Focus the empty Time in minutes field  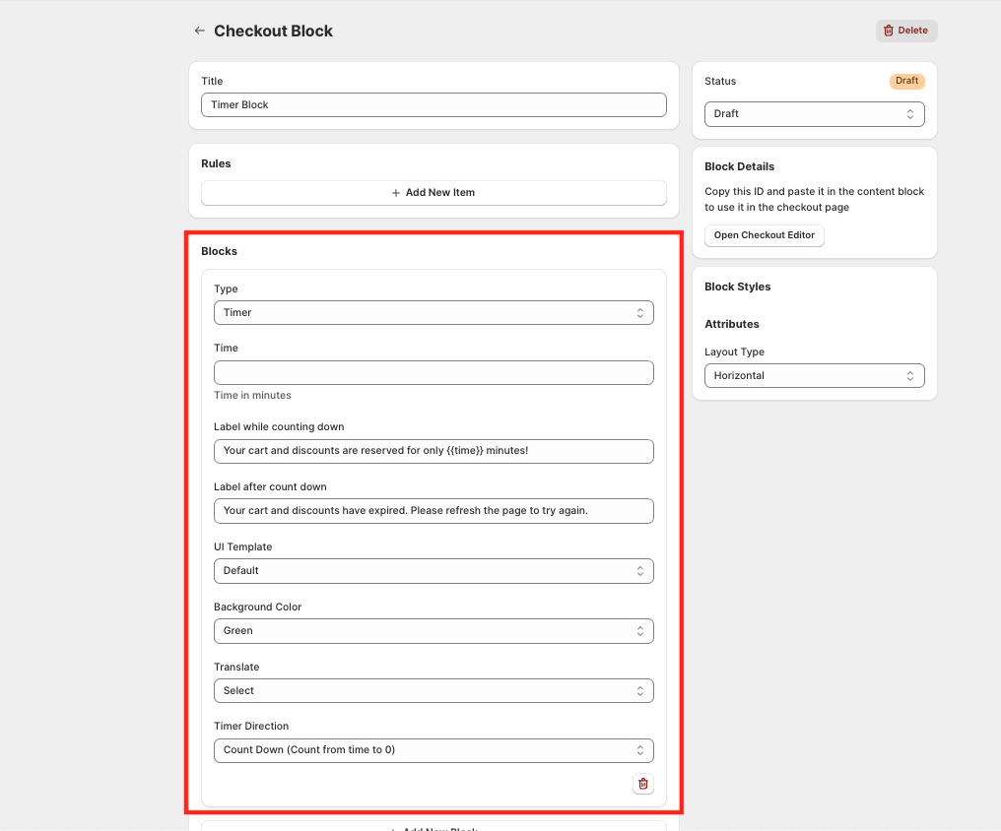(434, 373)
